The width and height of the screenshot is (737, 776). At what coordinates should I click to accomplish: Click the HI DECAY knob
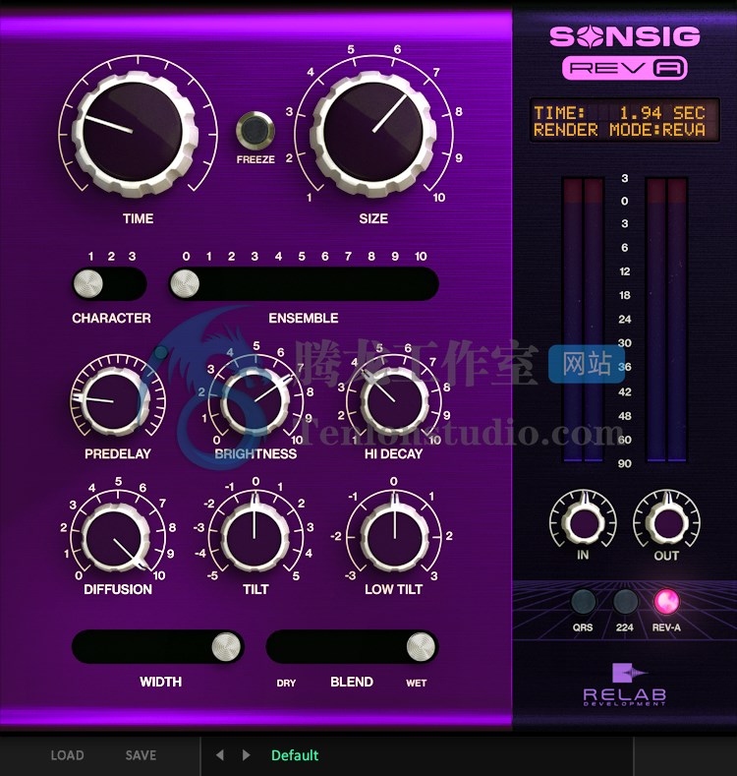point(394,401)
